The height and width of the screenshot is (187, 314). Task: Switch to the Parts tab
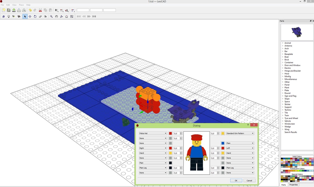[x=284, y=185]
